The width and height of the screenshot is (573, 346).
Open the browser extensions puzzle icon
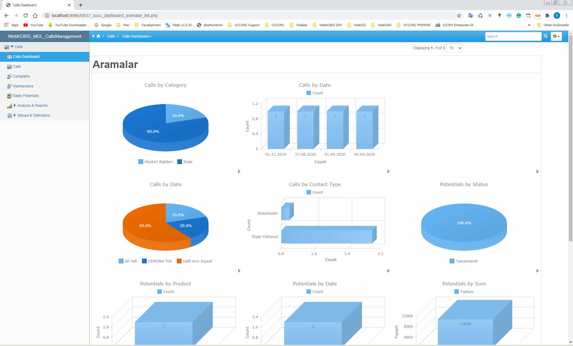point(547,16)
